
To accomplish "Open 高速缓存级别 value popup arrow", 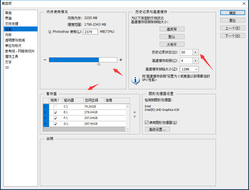I will [195, 61].
